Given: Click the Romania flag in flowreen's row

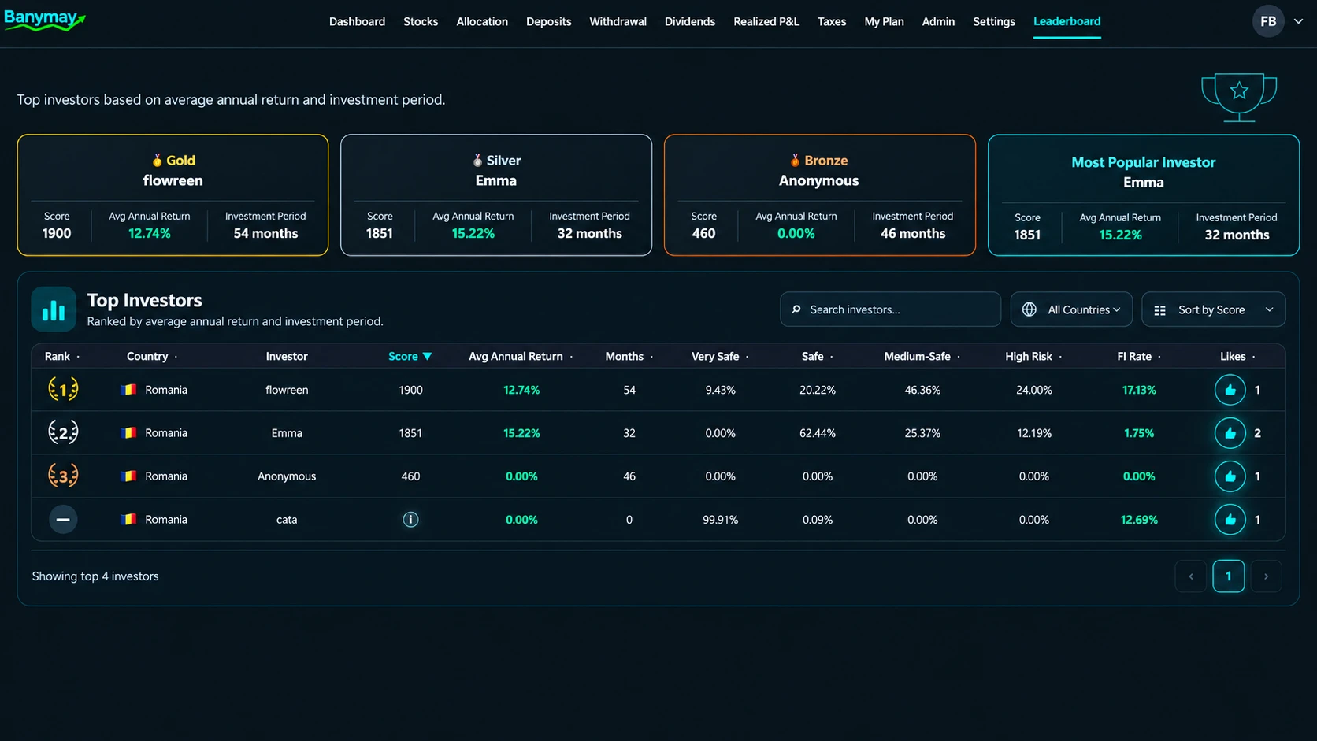Looking at the screenshot, I should click(128, 390).
